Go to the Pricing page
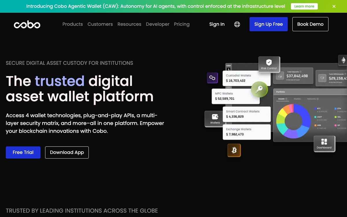This screenshot has width=347, height=217. pos(182,24)
